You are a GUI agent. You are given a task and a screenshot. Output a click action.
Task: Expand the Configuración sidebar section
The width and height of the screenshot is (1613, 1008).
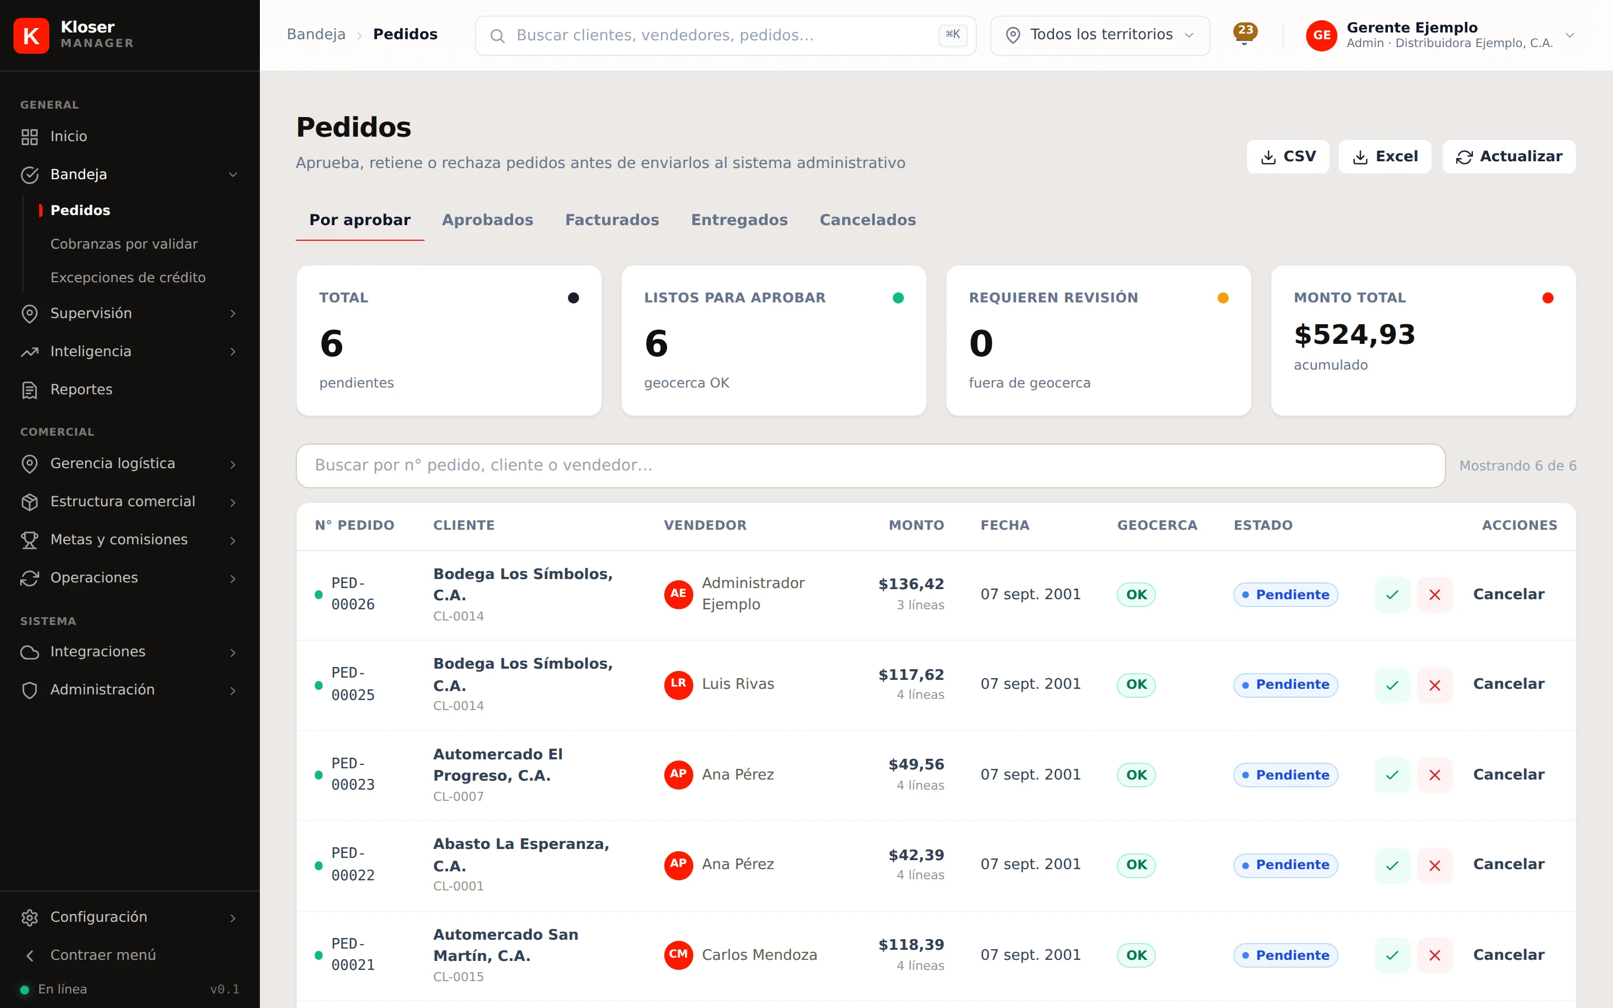[x=130, y=917]
